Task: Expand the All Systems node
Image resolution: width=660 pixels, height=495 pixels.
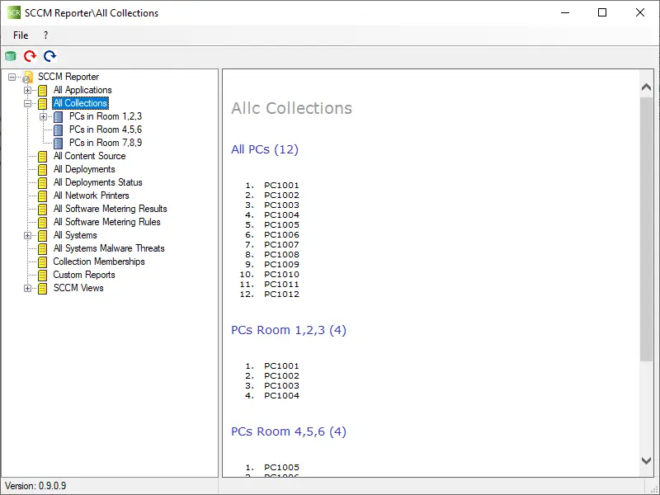Action: click(27, 235)
